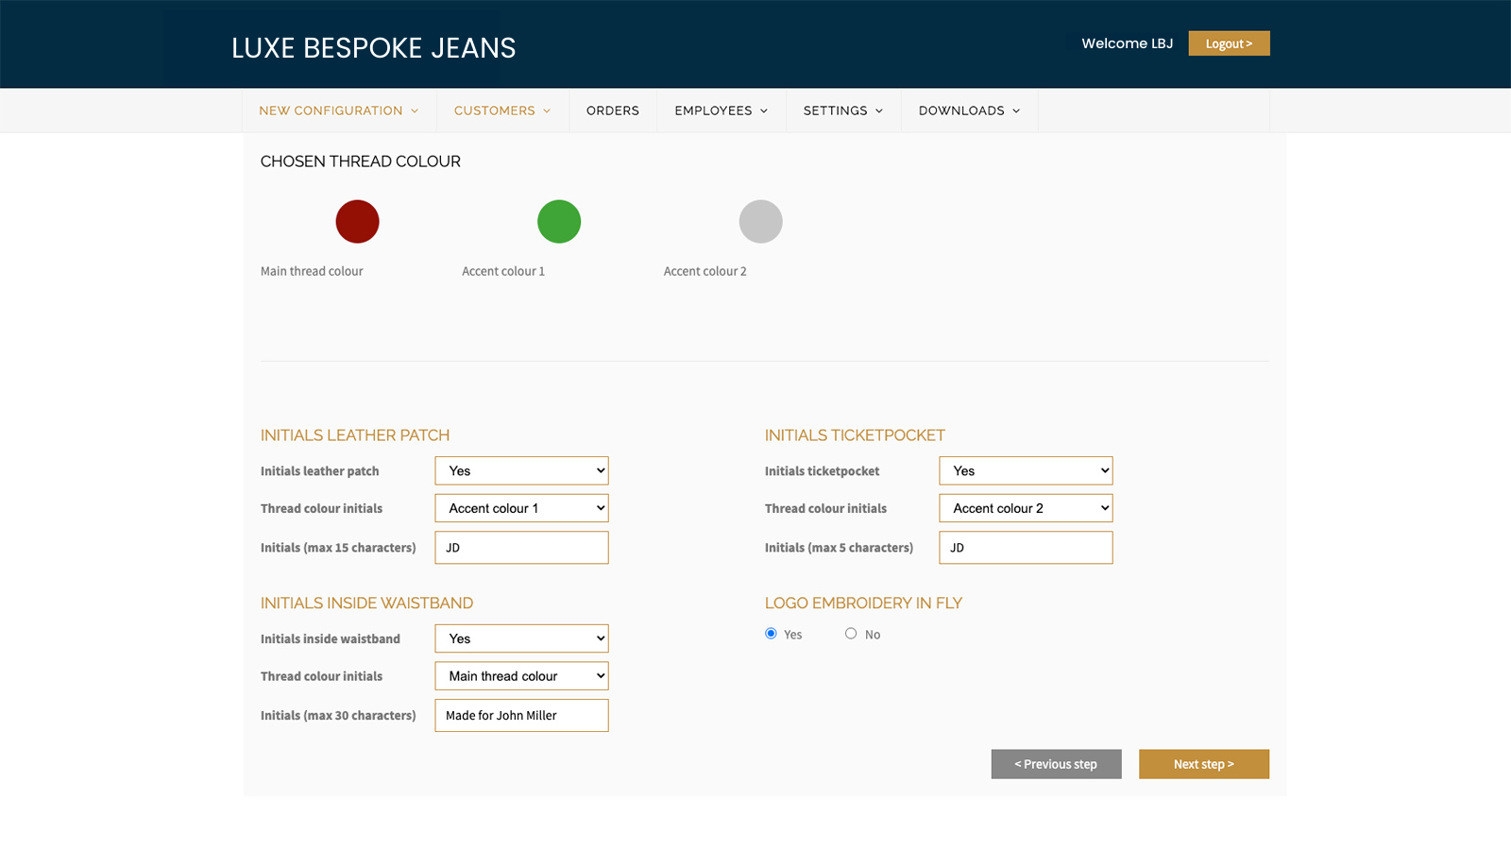Click the Main thread colour swatch
Image resolution: width=1511 pixels, height=850 pixels.
click(x=357, y=221)
